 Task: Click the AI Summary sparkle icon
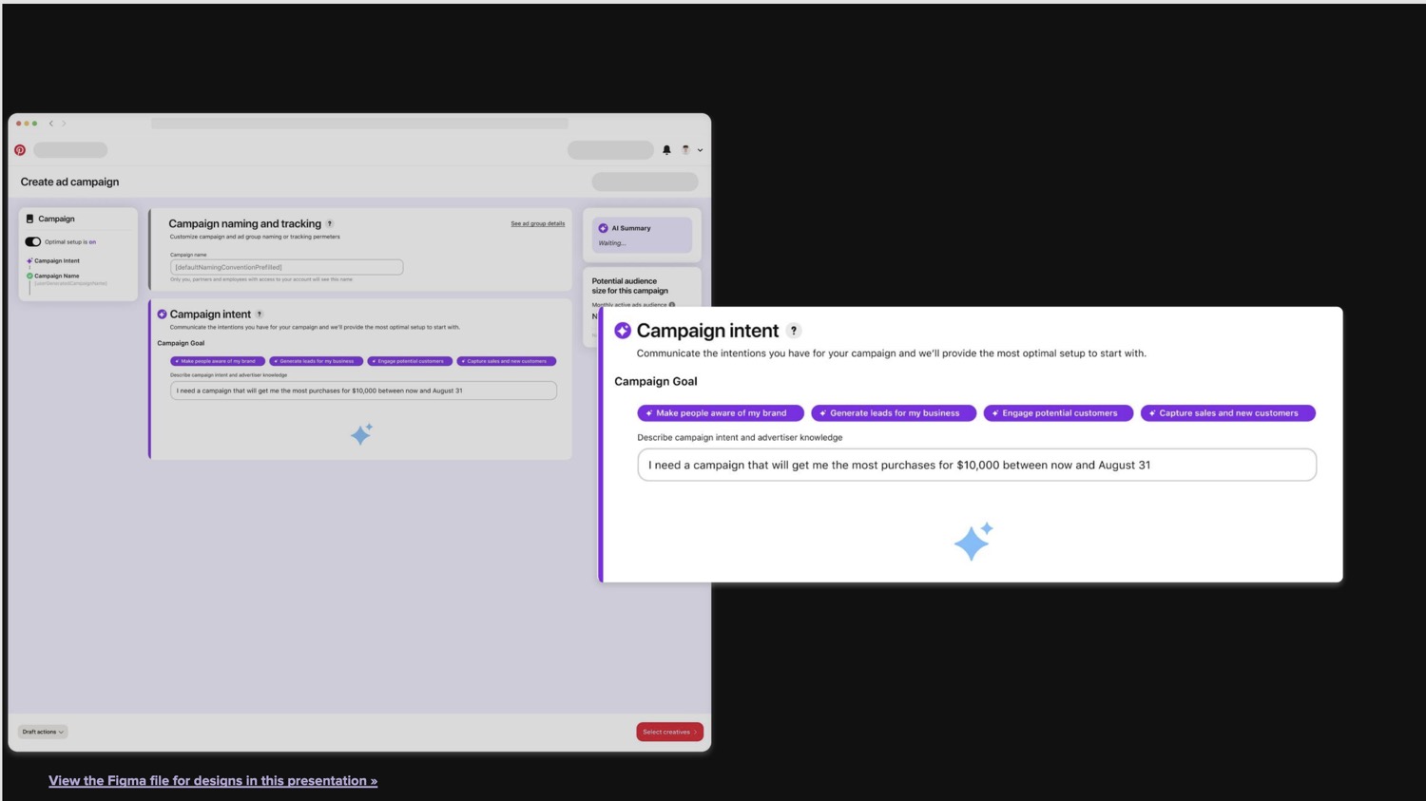coord(603,228)
